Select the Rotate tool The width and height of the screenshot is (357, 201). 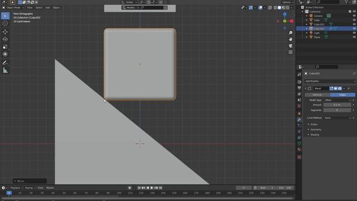pyautogui.click(x=5, y=39)
